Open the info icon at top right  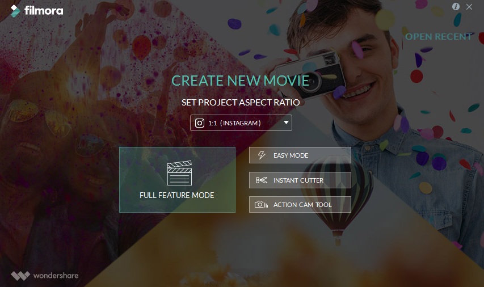pyautogui.click(x=456, y=6)
